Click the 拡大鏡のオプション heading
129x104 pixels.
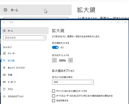click(63, 71)
